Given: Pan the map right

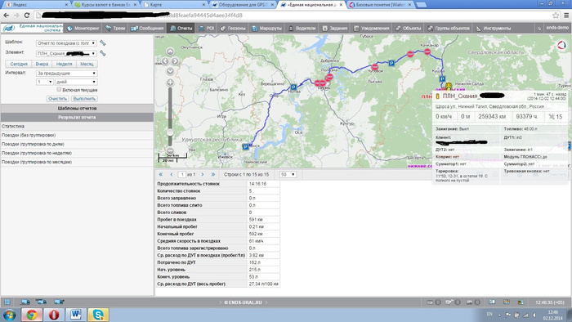Looking at the screenshot, I should tap(175, 61).
